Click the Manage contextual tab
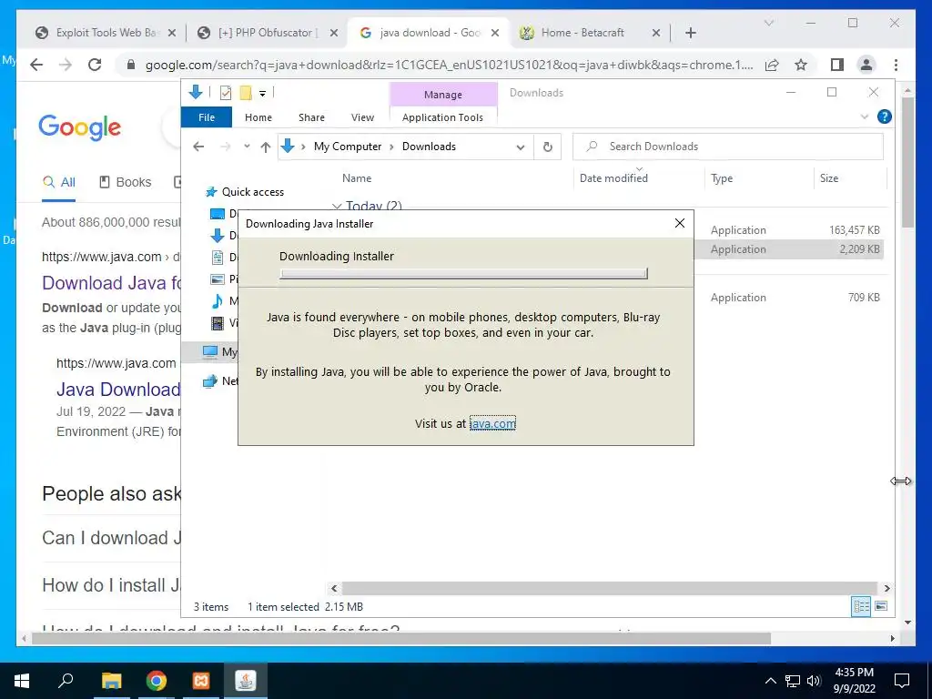Image resolution: width=932 pixels, height=699 pixels. (443, 94)
